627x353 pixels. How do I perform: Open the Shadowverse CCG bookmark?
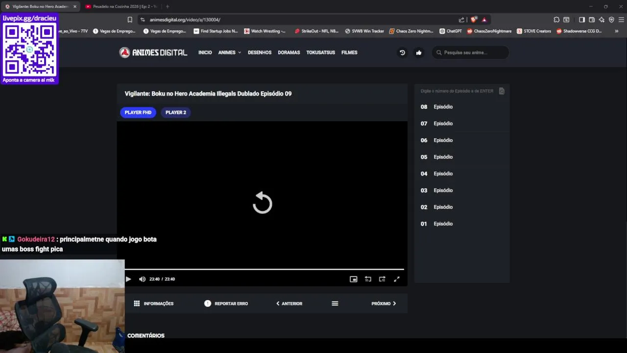pyautogui.click(x=579, y=31)
